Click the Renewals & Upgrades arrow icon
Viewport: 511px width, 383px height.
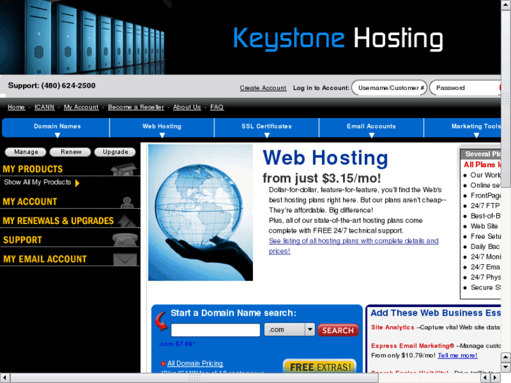(127, 221)
